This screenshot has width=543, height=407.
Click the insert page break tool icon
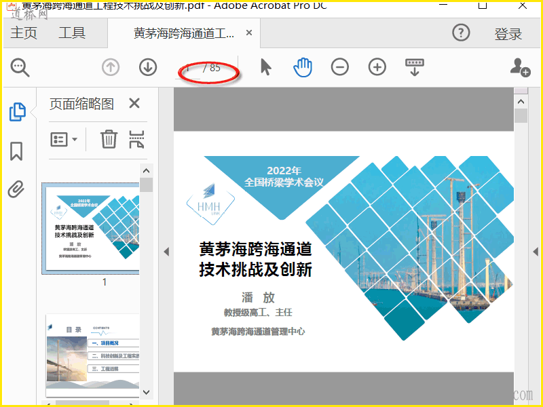(x=136, y=139)
